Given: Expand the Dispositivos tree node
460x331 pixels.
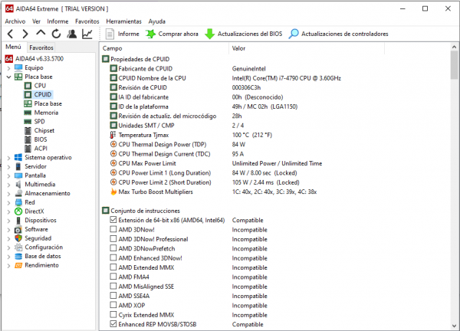Looking at the screenshot, I should pyautogui.click(x=8, y=221).
